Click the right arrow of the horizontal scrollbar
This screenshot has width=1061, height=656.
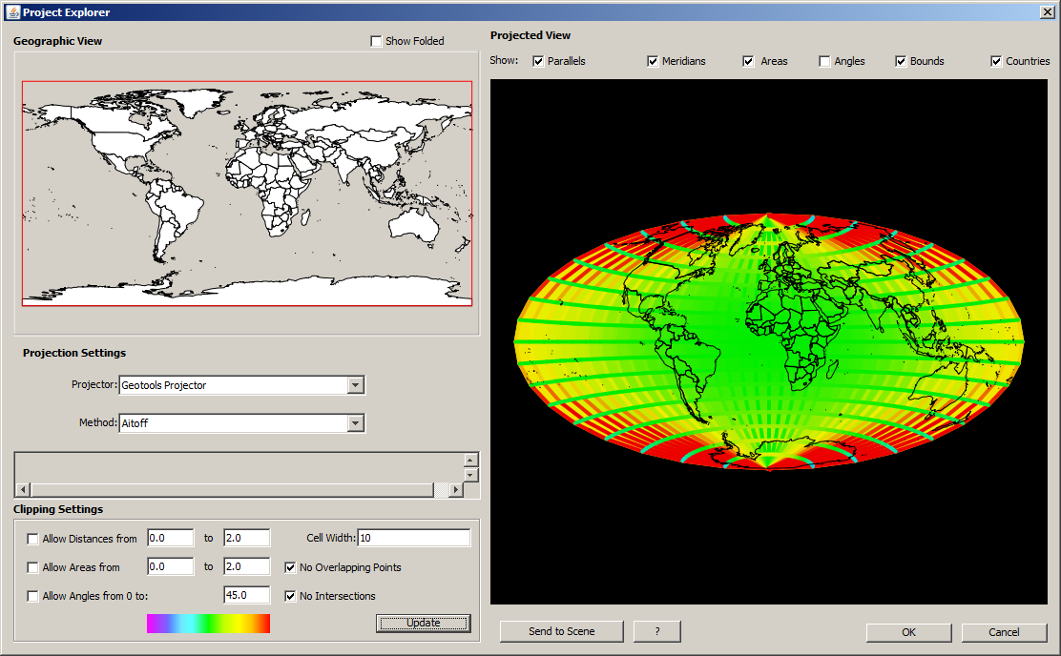pos(456,489)
